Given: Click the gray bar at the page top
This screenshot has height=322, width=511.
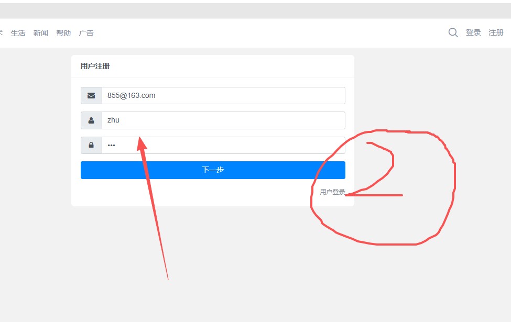Looking at the screenshot, I should coord(255,10).
